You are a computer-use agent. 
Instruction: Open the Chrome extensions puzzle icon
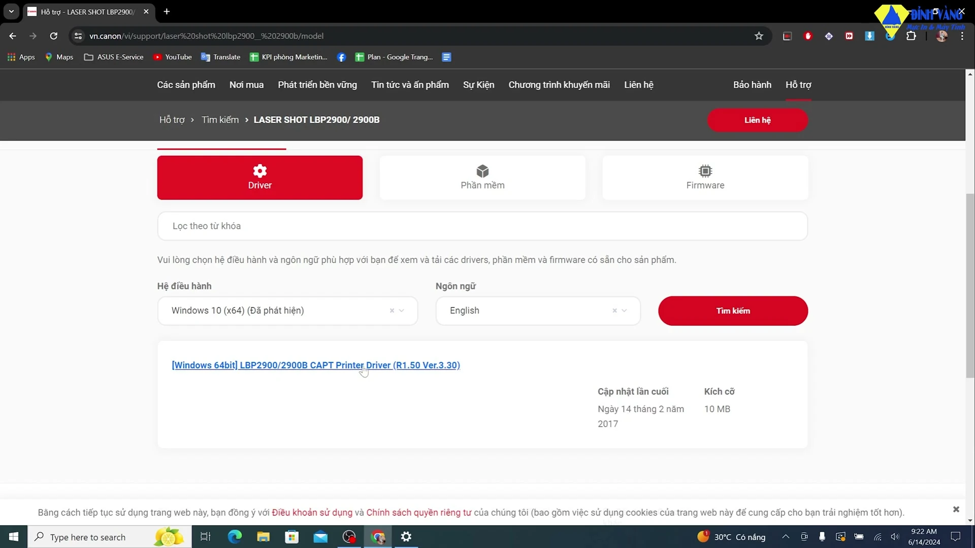click(911, 36)
